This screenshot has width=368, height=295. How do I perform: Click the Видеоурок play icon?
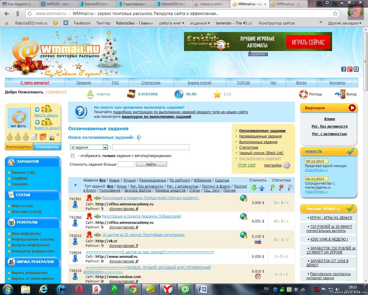pyautogui.click(x=352, y=108)
